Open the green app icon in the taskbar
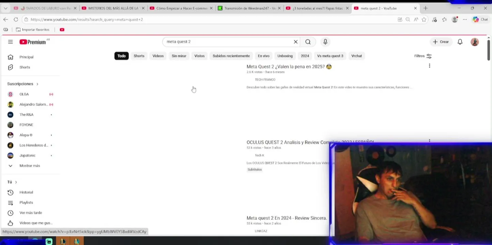This screenshot has width=492, height=245. (49, 242)
